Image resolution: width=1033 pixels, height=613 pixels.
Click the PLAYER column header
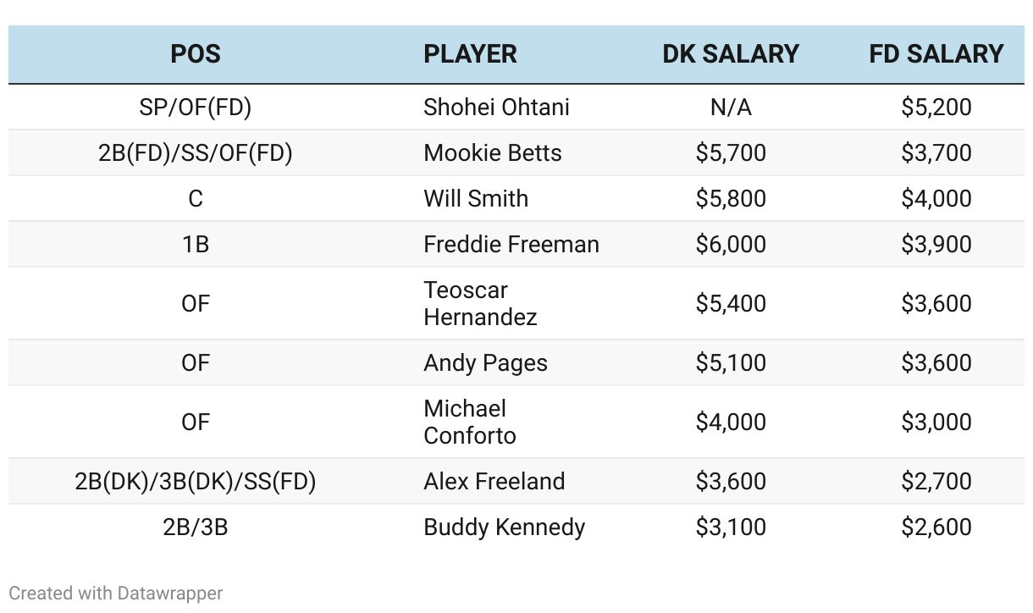pyautogui.click(x=470, y=54)
